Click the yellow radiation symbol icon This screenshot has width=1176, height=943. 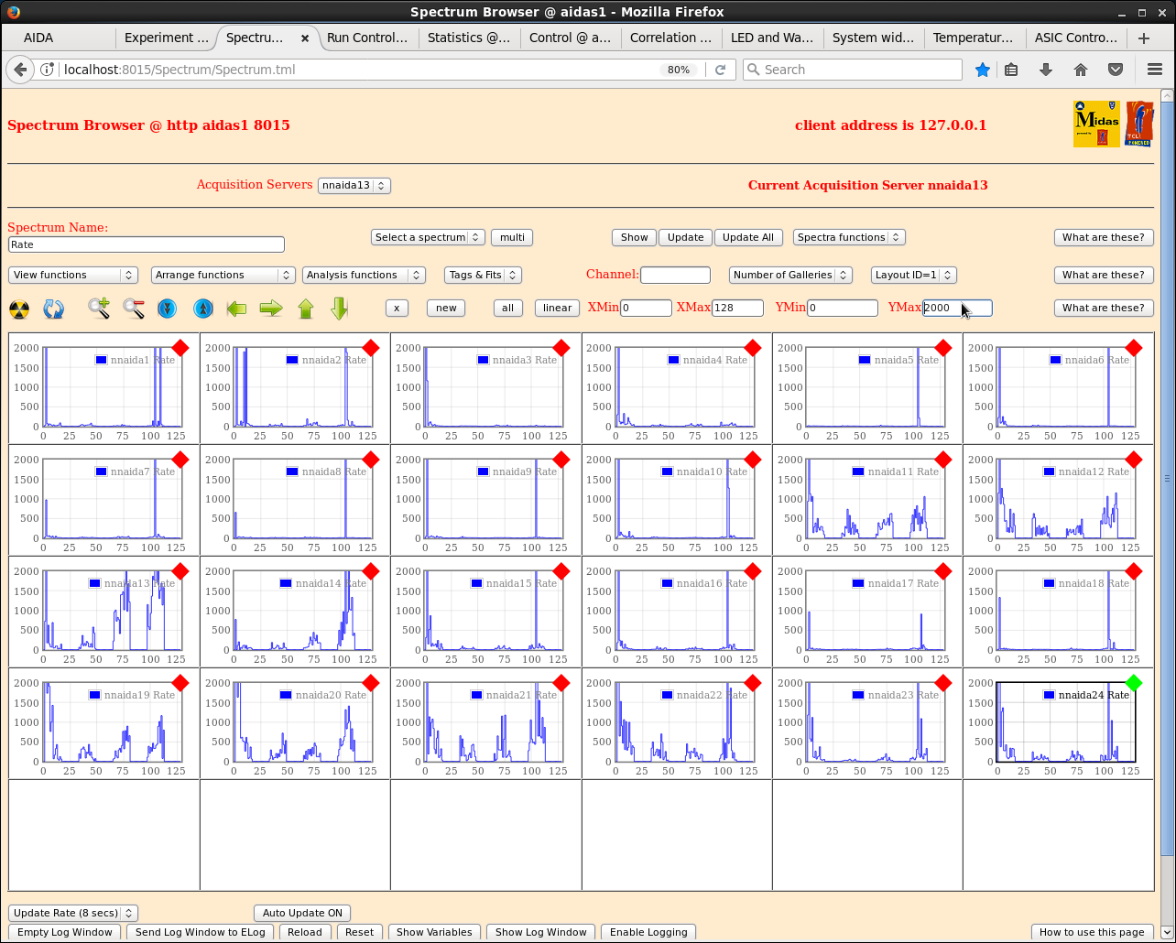pyautogui.click(x=19, y=309)
